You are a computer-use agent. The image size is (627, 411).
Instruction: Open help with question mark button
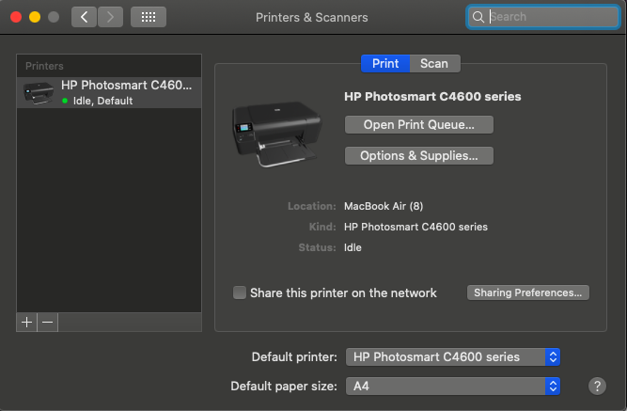coord(596,386)
